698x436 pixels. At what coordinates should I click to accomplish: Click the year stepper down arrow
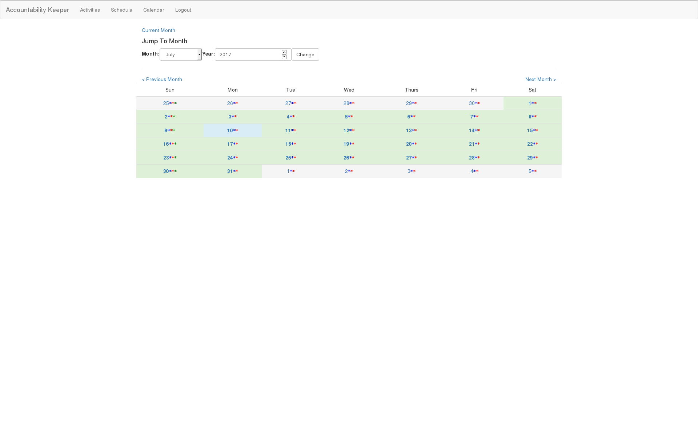284,57
